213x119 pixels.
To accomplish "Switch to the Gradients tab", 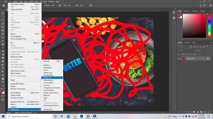I will pos(194,11).
